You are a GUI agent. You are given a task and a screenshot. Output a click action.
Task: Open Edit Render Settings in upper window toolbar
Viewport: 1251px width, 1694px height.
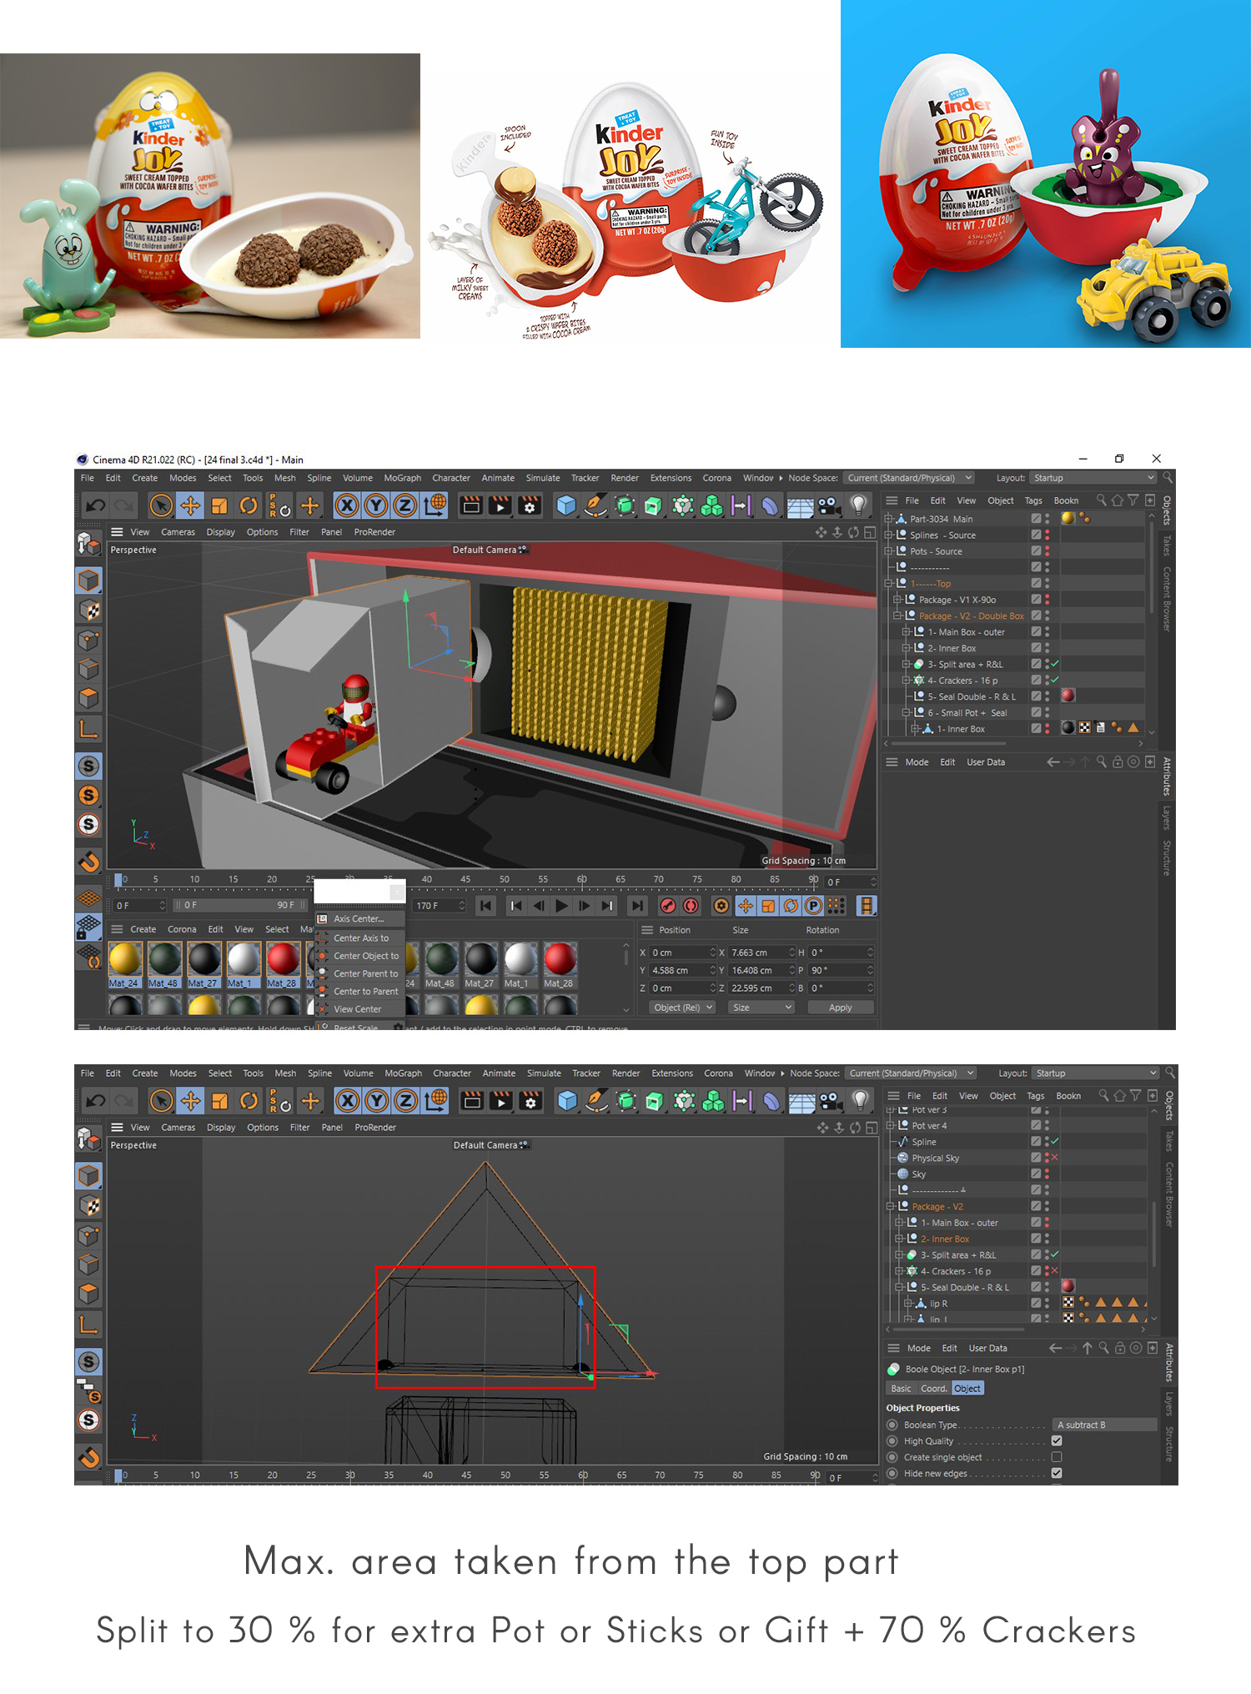(x=530, y=505)
